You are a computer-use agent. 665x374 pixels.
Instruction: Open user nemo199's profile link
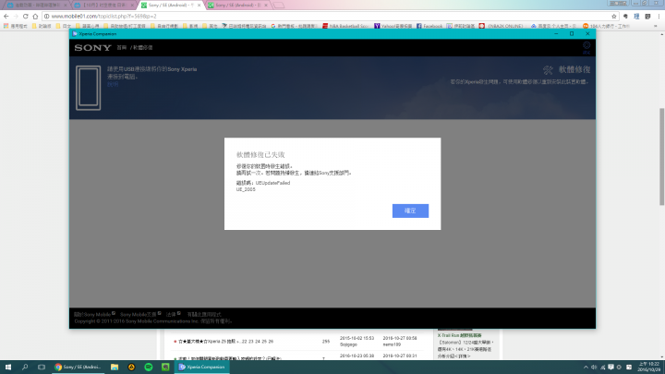(392, 344)
